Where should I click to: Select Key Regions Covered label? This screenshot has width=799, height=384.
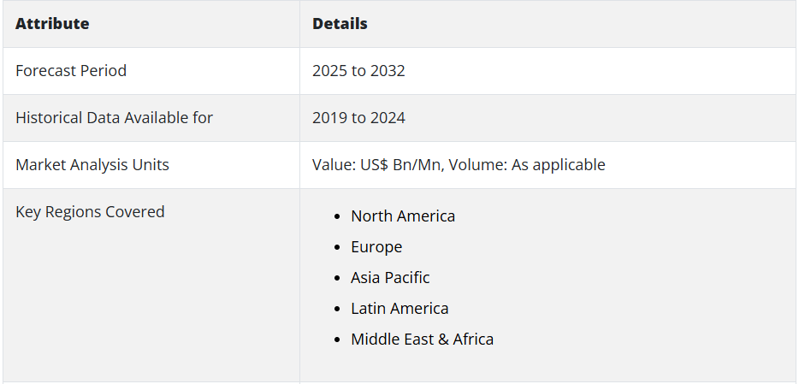coord(90,212)
